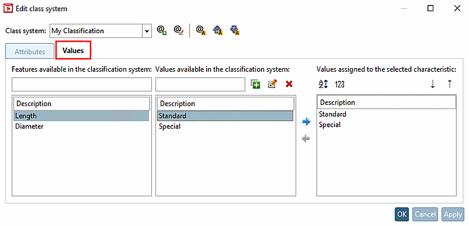The height and width of the screenshot is (226, 469).
Task: Remove assigned value using gray left arrow
Action: [x=306, y=139]
